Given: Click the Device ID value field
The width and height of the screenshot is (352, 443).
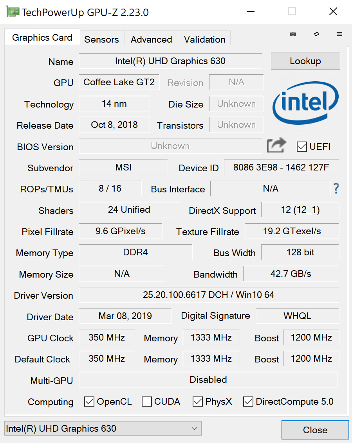Looking at the screenshot, I should [281, 167].
